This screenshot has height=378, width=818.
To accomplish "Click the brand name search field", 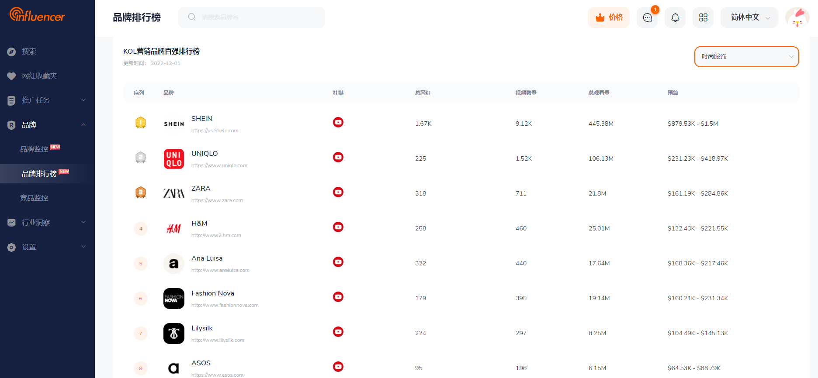I will click(252, 17).
